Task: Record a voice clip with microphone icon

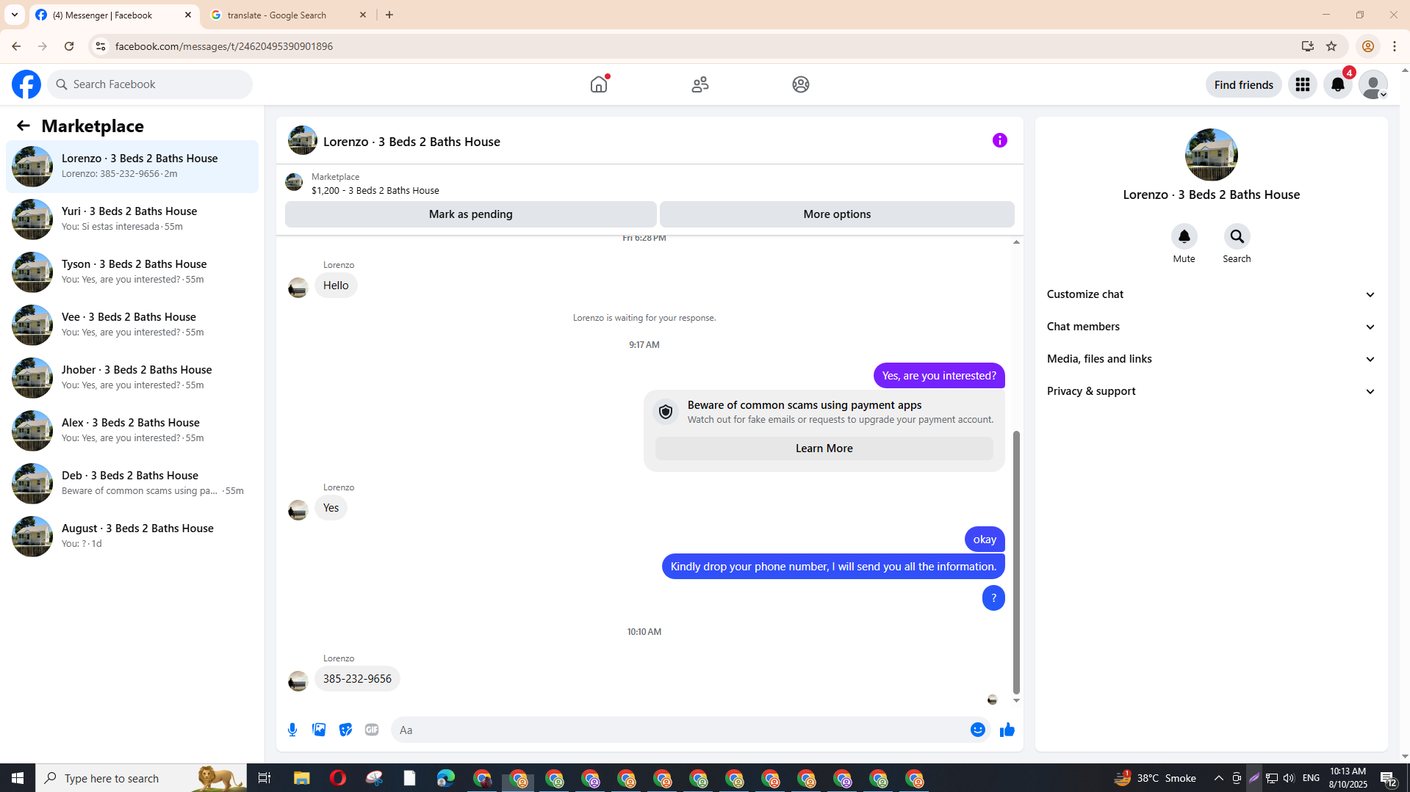Action: pos(292,730)
